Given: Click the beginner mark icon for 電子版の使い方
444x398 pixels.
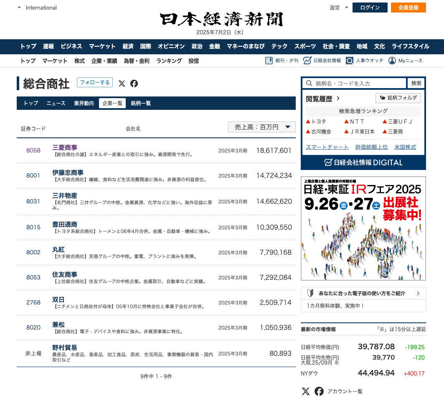Looking at the screenshot, I should (x=310, y=293).
